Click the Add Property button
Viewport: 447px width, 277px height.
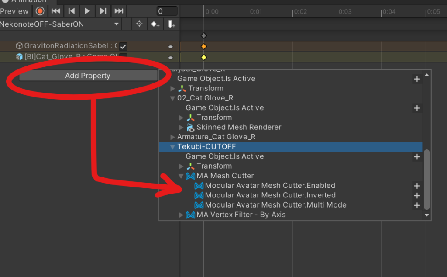tap(88, 76)
